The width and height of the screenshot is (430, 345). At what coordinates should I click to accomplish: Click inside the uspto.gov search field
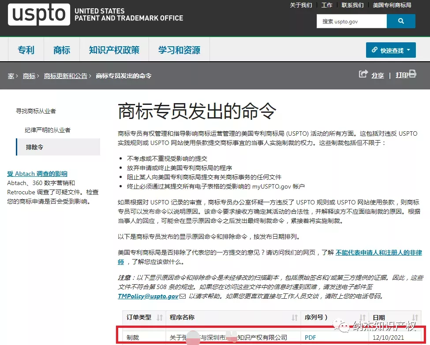351,21
